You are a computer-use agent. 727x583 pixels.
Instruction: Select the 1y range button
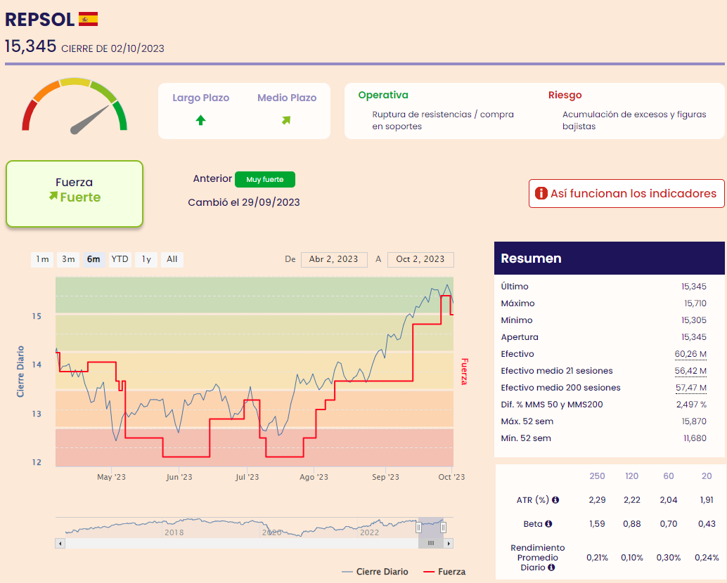coord(146,259)
